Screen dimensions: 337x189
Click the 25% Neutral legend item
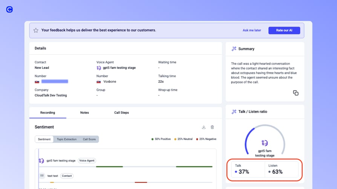click(183, 139)
